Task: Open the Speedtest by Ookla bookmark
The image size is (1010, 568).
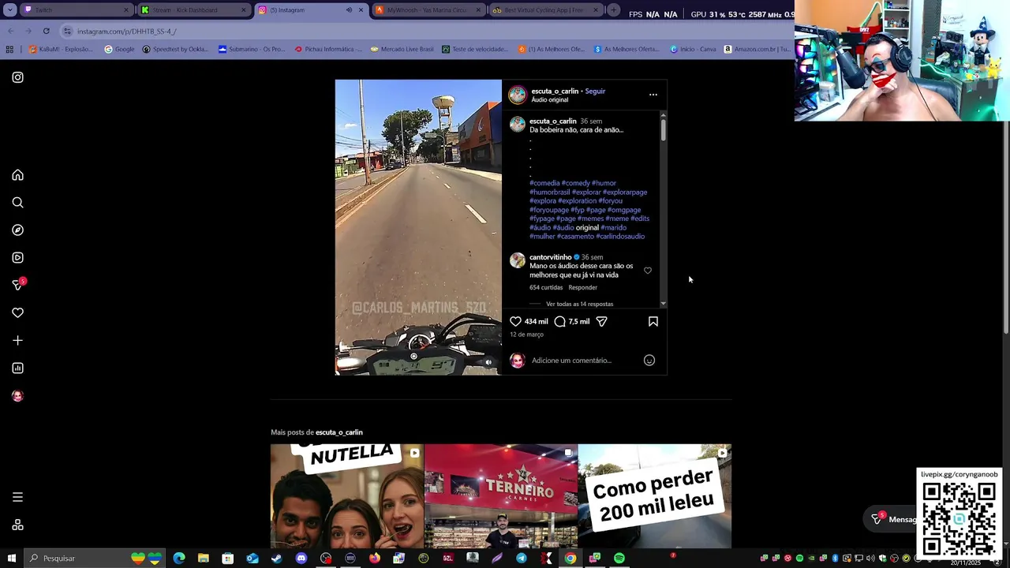Action: [175, 49]
